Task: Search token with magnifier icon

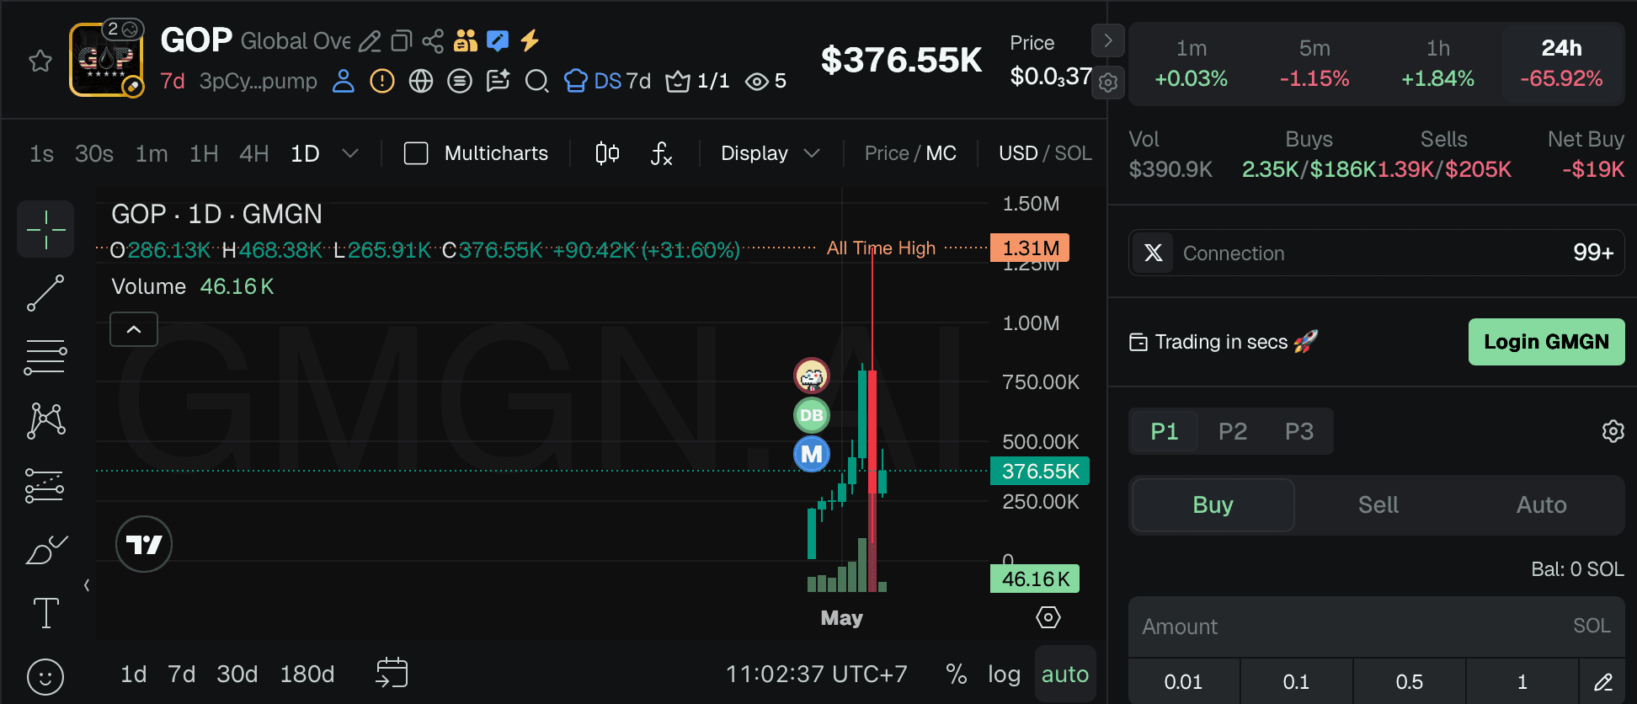Action: [536, 81]
